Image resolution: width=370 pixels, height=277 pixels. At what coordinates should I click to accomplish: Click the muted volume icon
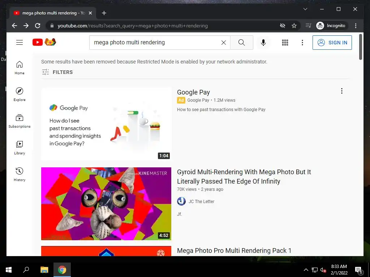point(323,270)
